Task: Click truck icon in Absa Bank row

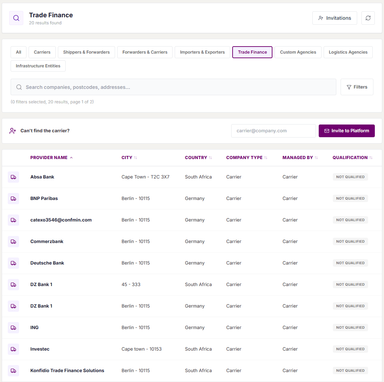Action: pos(13,177)
